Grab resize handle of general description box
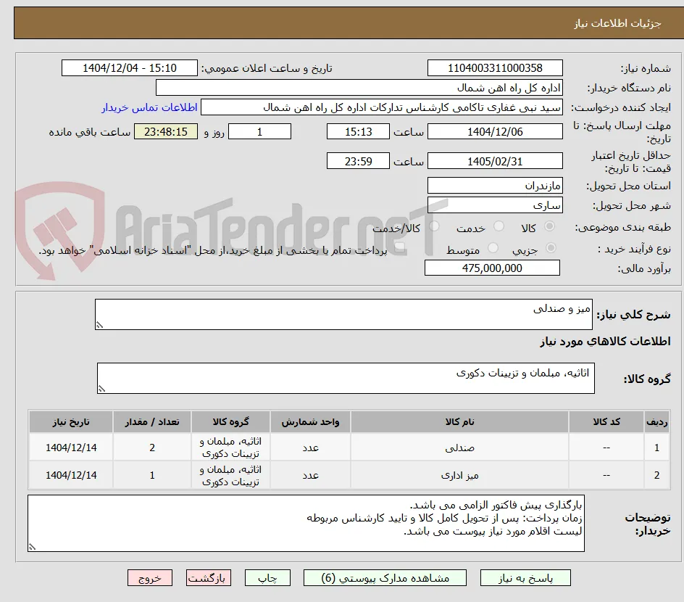 [x=99, y=325]
